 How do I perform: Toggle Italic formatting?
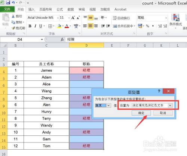click(x=36, y=26)
